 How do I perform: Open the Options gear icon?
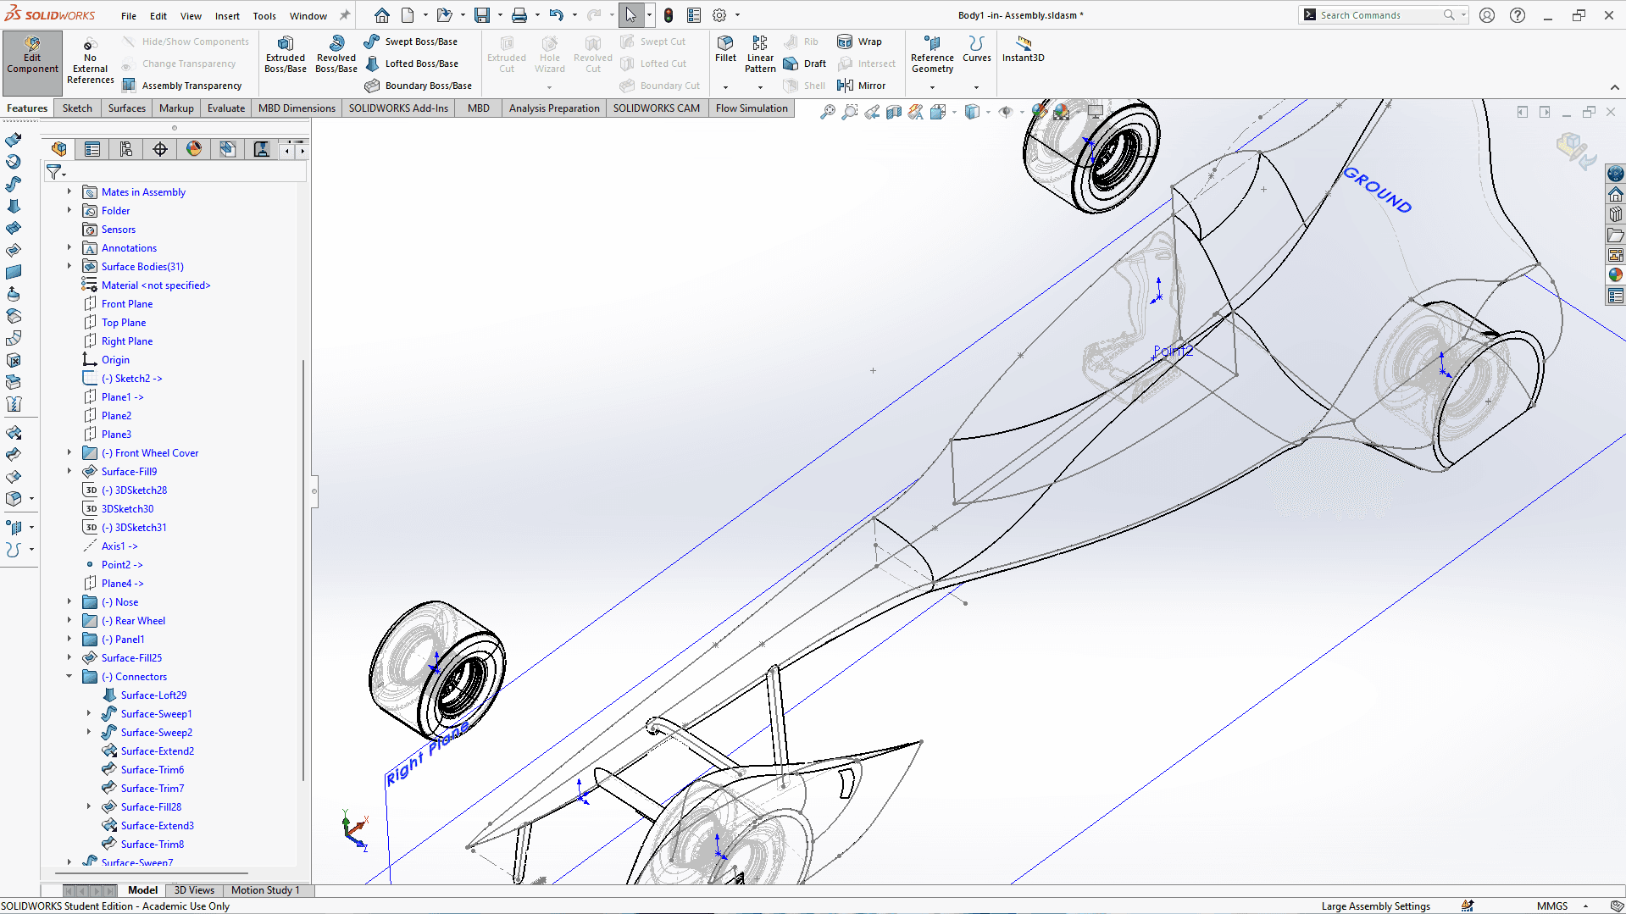tap(719, 15)
